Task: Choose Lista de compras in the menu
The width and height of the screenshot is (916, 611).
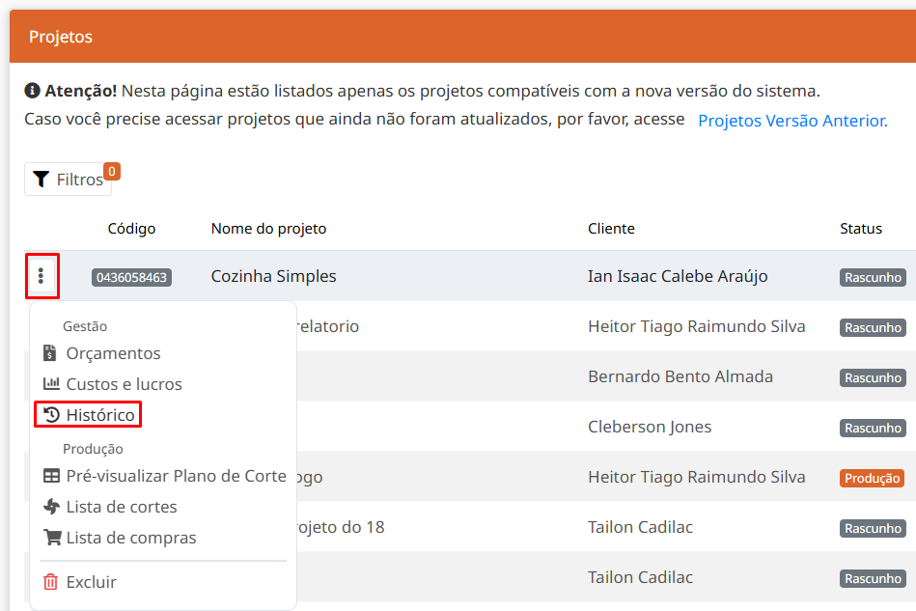Action: [x=130, y=538]
